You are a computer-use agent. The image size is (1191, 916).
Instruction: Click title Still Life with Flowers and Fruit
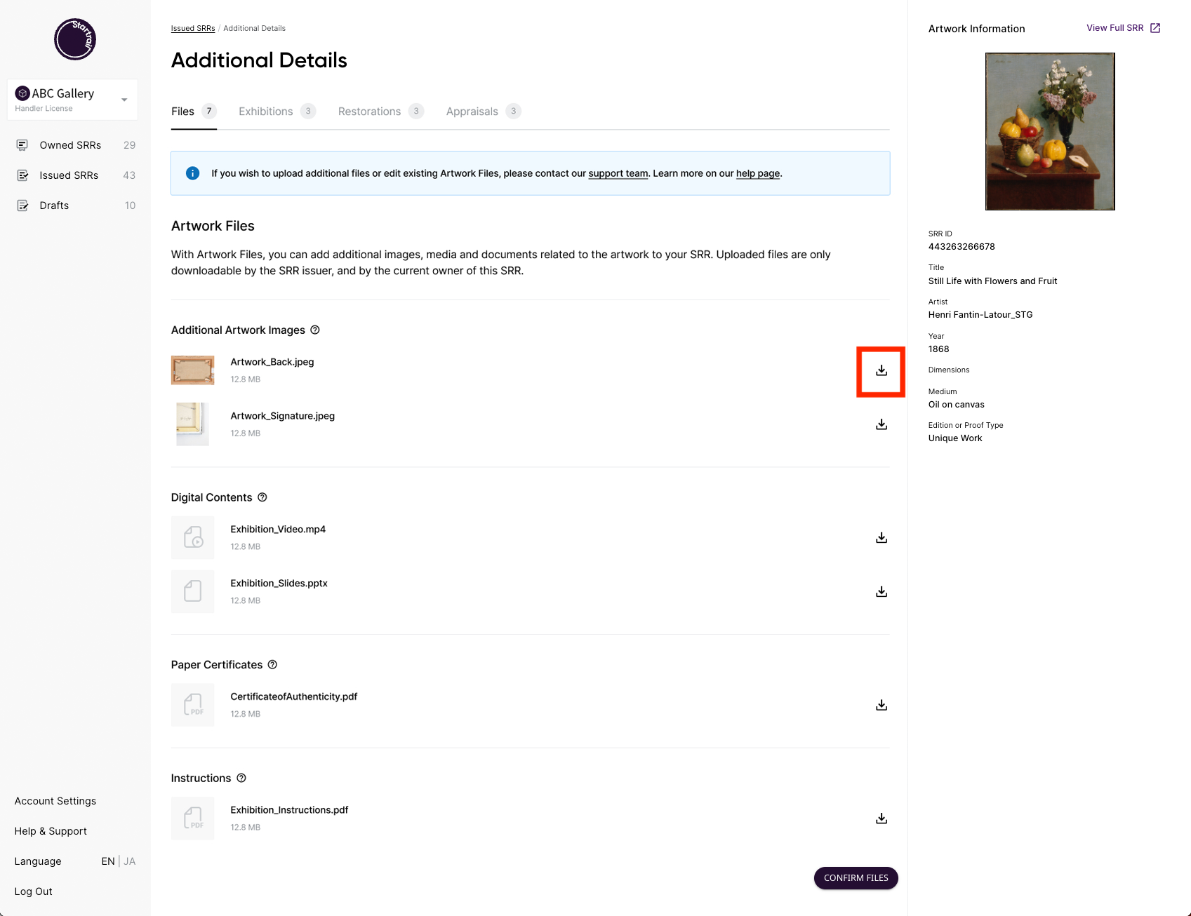pyautogui.click(x=992, y=281)
